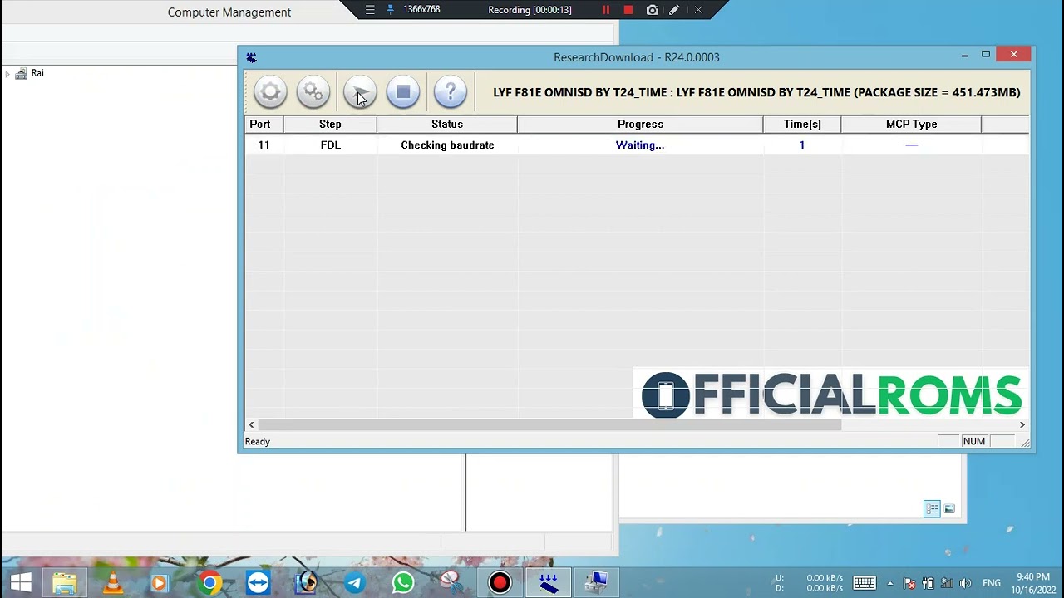Click the Port column header
1064x598 pixels.
(264, 124)
